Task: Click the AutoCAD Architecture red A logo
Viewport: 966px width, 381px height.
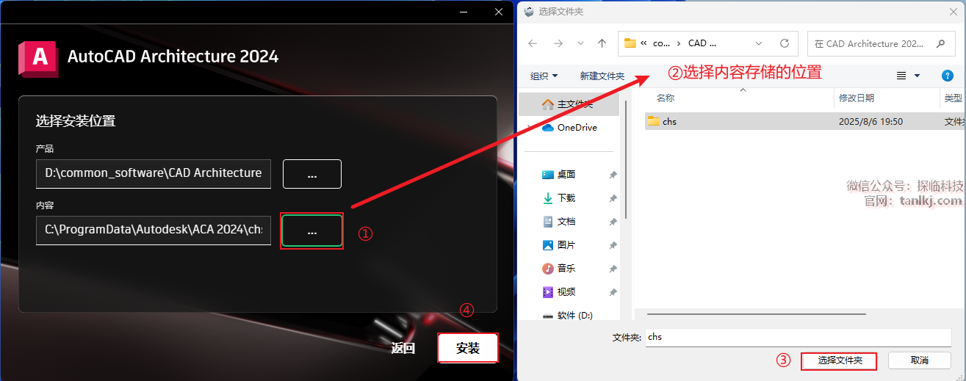Action: point(39,58)
